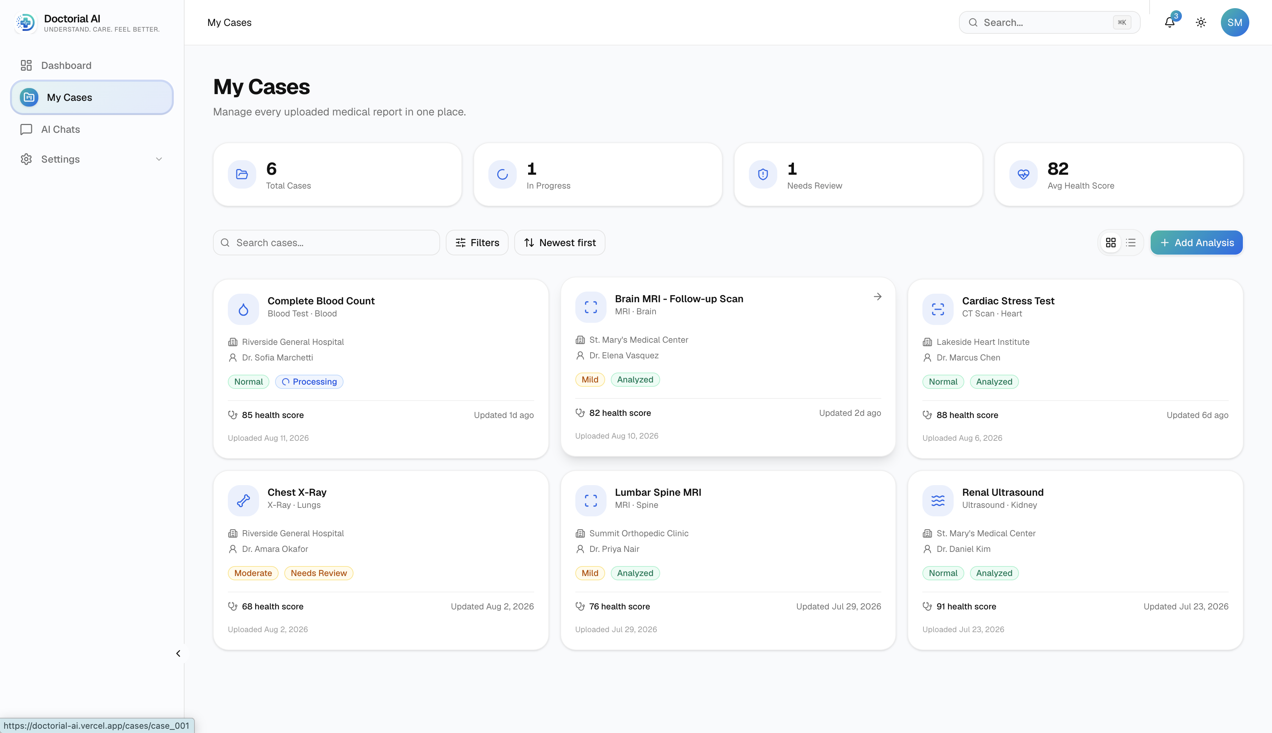Click the Moderate severity badge
This screenshot has width=1272, height=733.
pos(253,573)
